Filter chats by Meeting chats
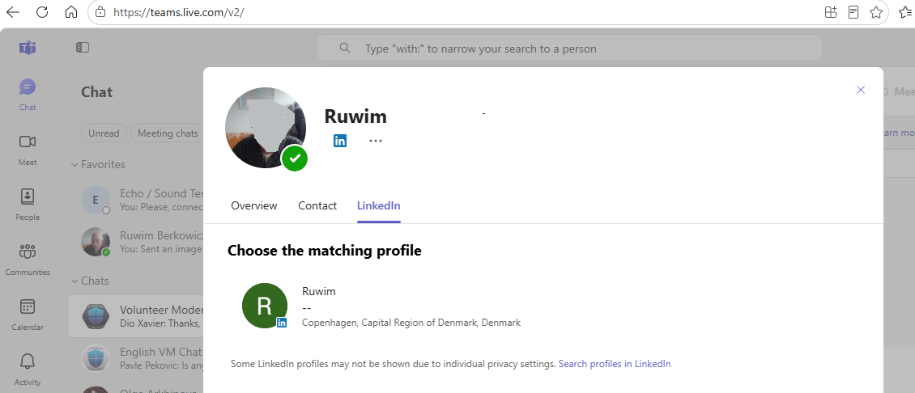 168,133
